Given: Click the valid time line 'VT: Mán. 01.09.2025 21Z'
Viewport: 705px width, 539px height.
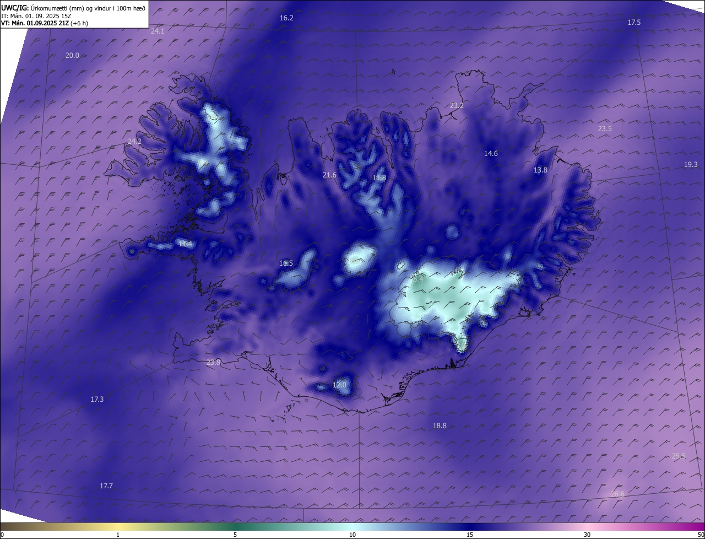Looking at the screenshot, I should coord(36,23).
